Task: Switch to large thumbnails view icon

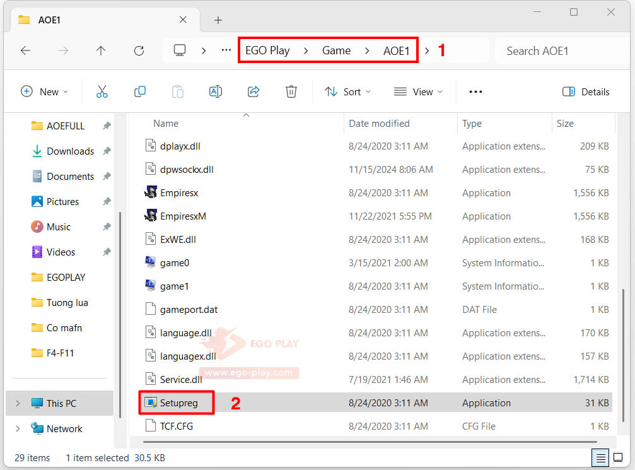Action: coord(618,458)
